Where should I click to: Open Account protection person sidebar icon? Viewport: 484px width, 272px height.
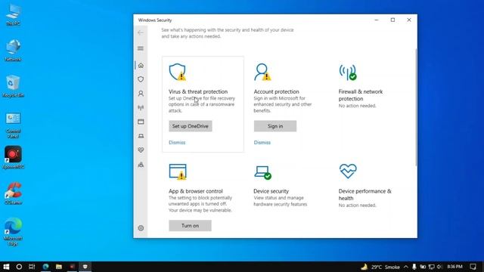pos(141,94)
